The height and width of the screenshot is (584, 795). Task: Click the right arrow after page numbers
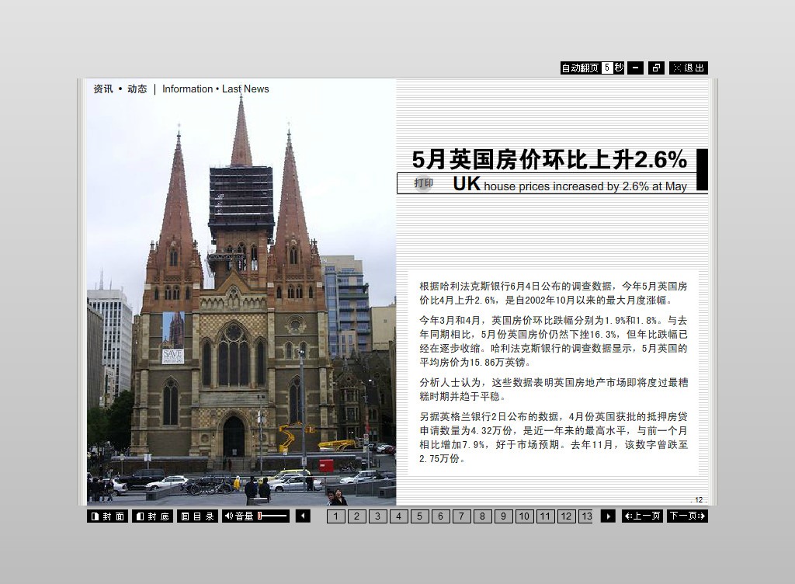point(608,516)
